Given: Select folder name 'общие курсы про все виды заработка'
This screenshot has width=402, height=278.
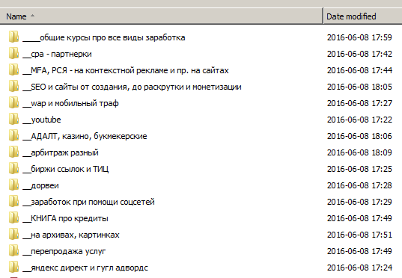Looking at the screenshot, I should [104, 37].
